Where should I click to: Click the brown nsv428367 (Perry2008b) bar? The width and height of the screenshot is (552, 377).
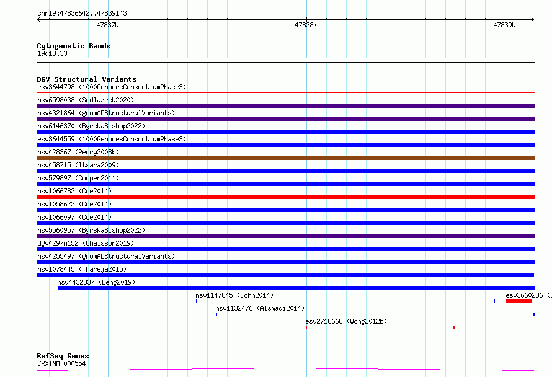click(x=285, y=158)
